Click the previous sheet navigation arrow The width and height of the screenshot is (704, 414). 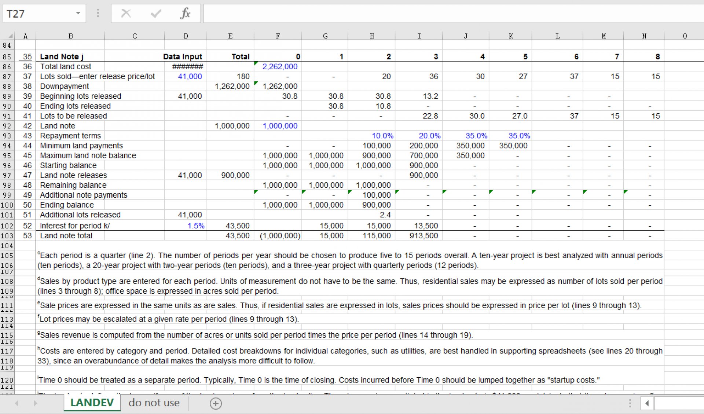[16, 403]
